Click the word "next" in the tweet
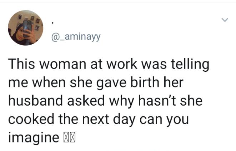Screen dimensions: 236x151 96,120
